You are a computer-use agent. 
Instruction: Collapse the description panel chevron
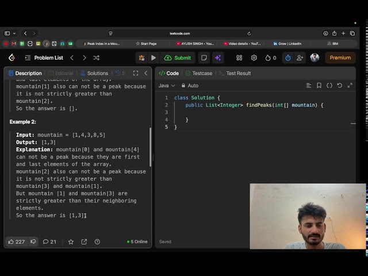145,73
